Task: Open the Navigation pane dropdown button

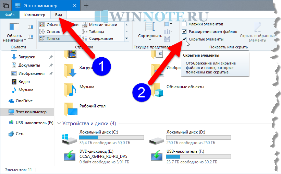Action: [14, 38]
